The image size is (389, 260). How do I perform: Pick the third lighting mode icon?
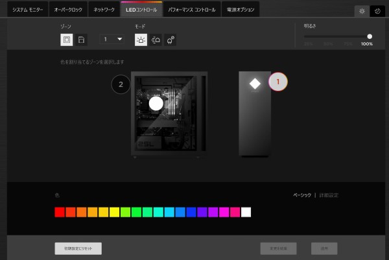(171, 40)
